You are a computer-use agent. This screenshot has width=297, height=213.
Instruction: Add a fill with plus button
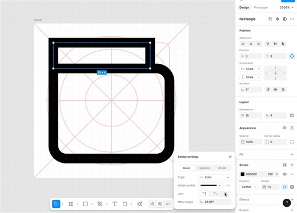point(292,154)
